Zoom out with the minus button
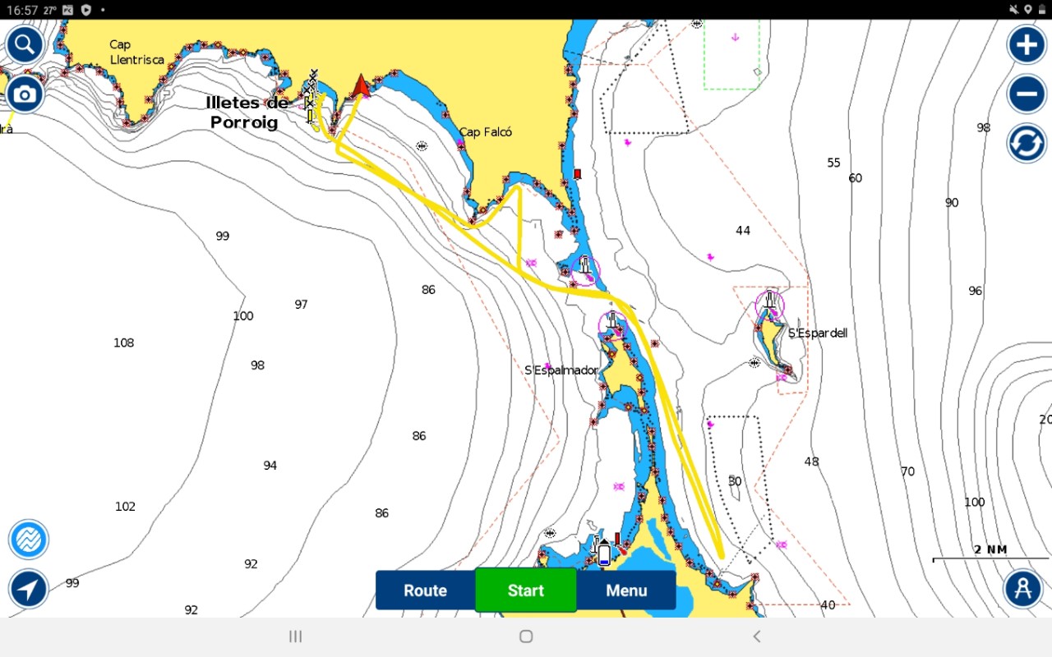Viewport: 1052px width, 657px height. point(1027,94)
